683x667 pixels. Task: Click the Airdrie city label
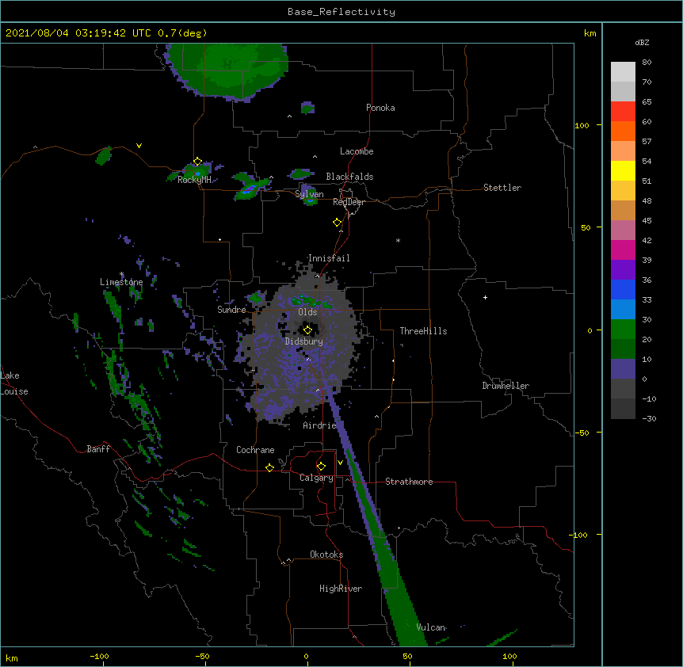(319, 425)
